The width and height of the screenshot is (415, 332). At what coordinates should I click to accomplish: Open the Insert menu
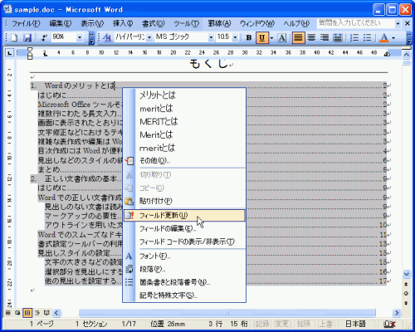123,23
